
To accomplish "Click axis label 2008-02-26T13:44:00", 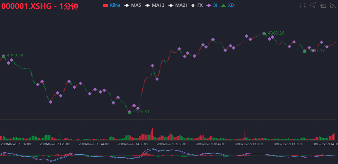I will coord(93,144).
